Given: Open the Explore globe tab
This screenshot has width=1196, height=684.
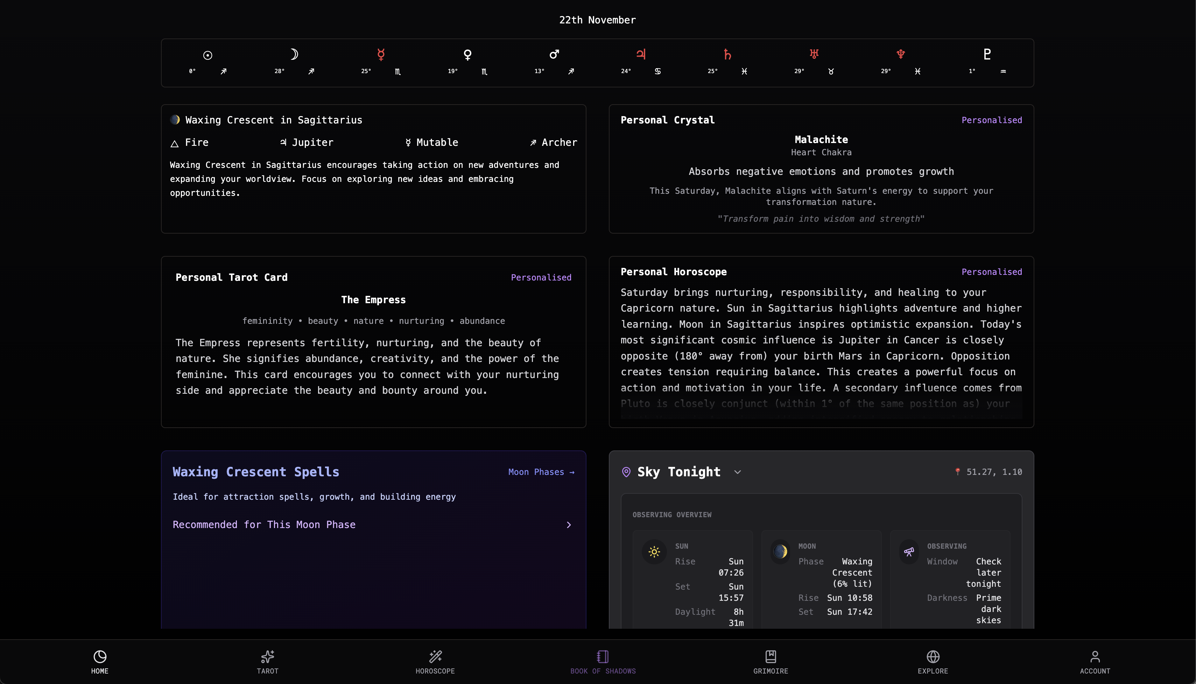Looking at the screenshot, I should click(933, 662).
